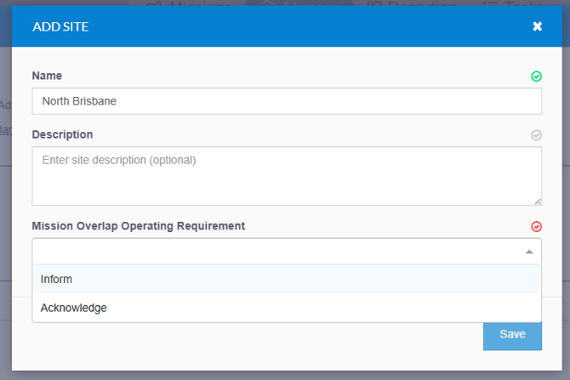Click the description resize handle

(538, 201)
